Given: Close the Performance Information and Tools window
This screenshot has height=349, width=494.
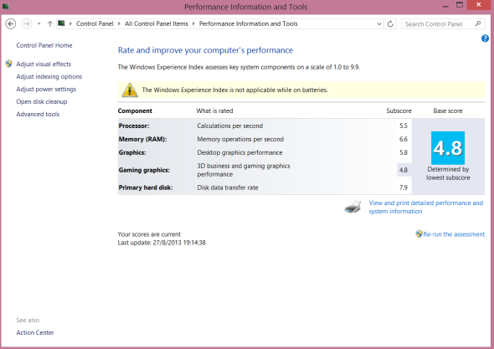Looking at the screenshot, I should pyautogui.click(x=479, y=5).
